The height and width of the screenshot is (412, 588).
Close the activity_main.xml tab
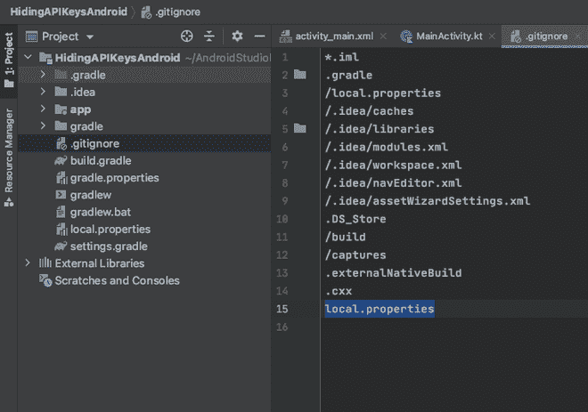pos(383,36)
